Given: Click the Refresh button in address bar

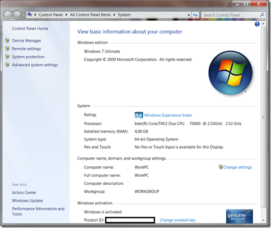Looking at the screenshot, I should [x=195, y=15].
